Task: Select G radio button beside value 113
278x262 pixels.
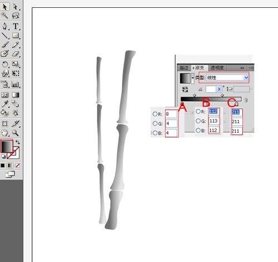Action: [x=198, y=121]
